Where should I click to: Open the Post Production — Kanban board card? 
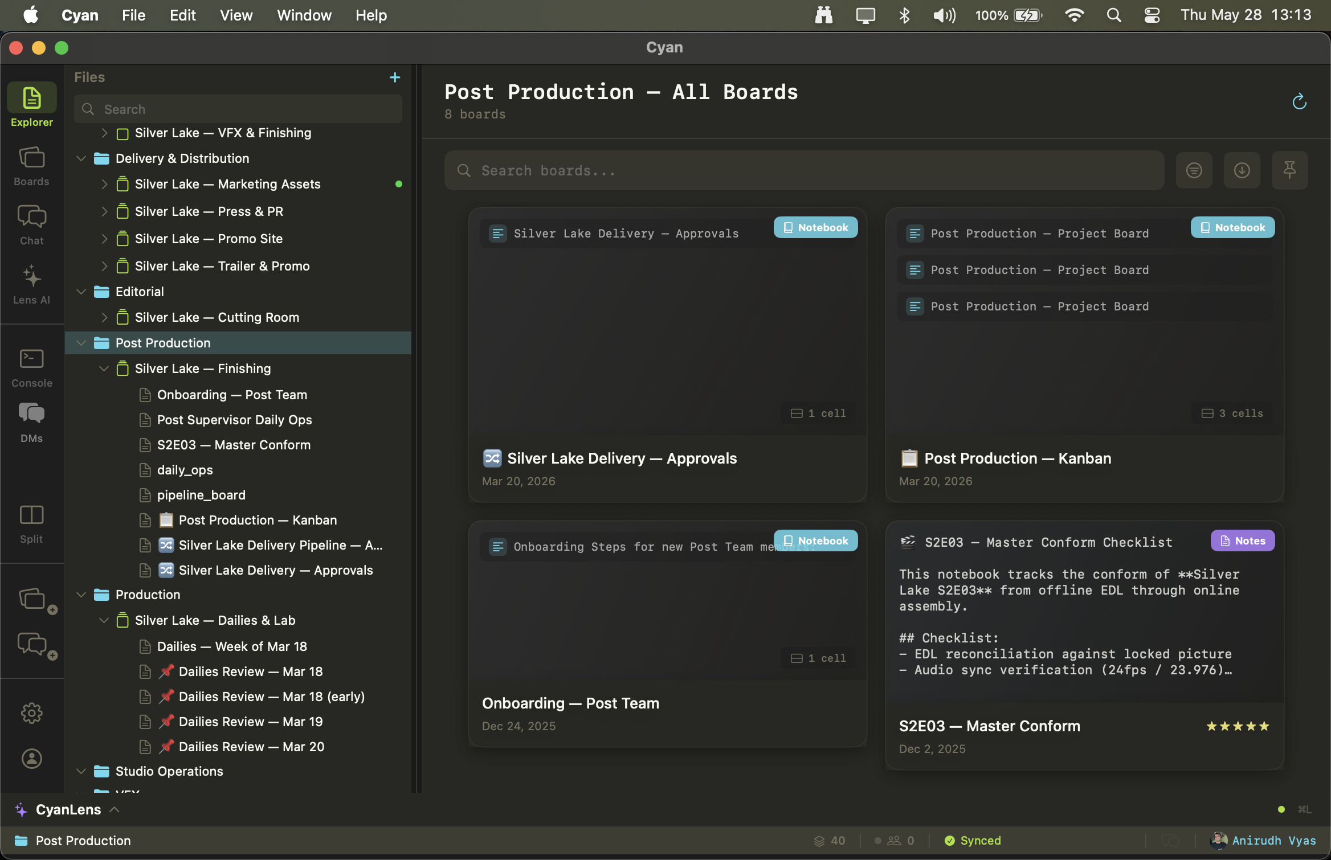coord(1084,354)
